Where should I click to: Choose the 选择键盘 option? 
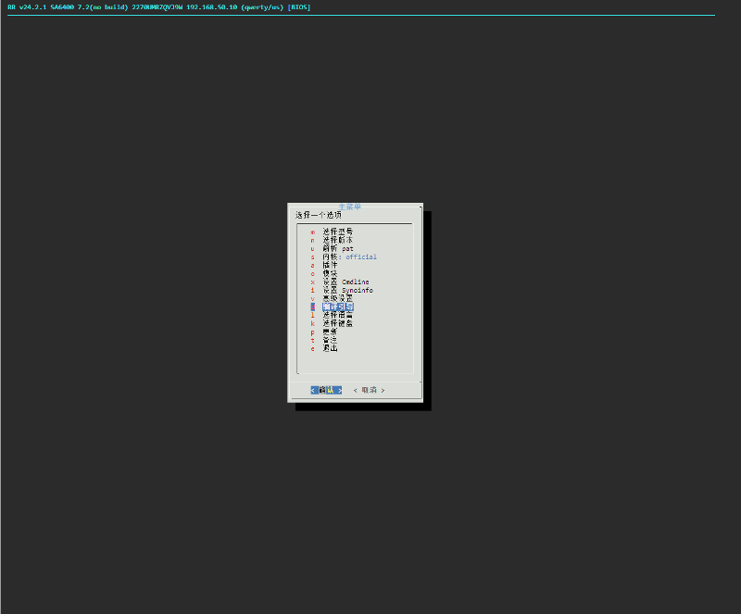click(337, 323)
